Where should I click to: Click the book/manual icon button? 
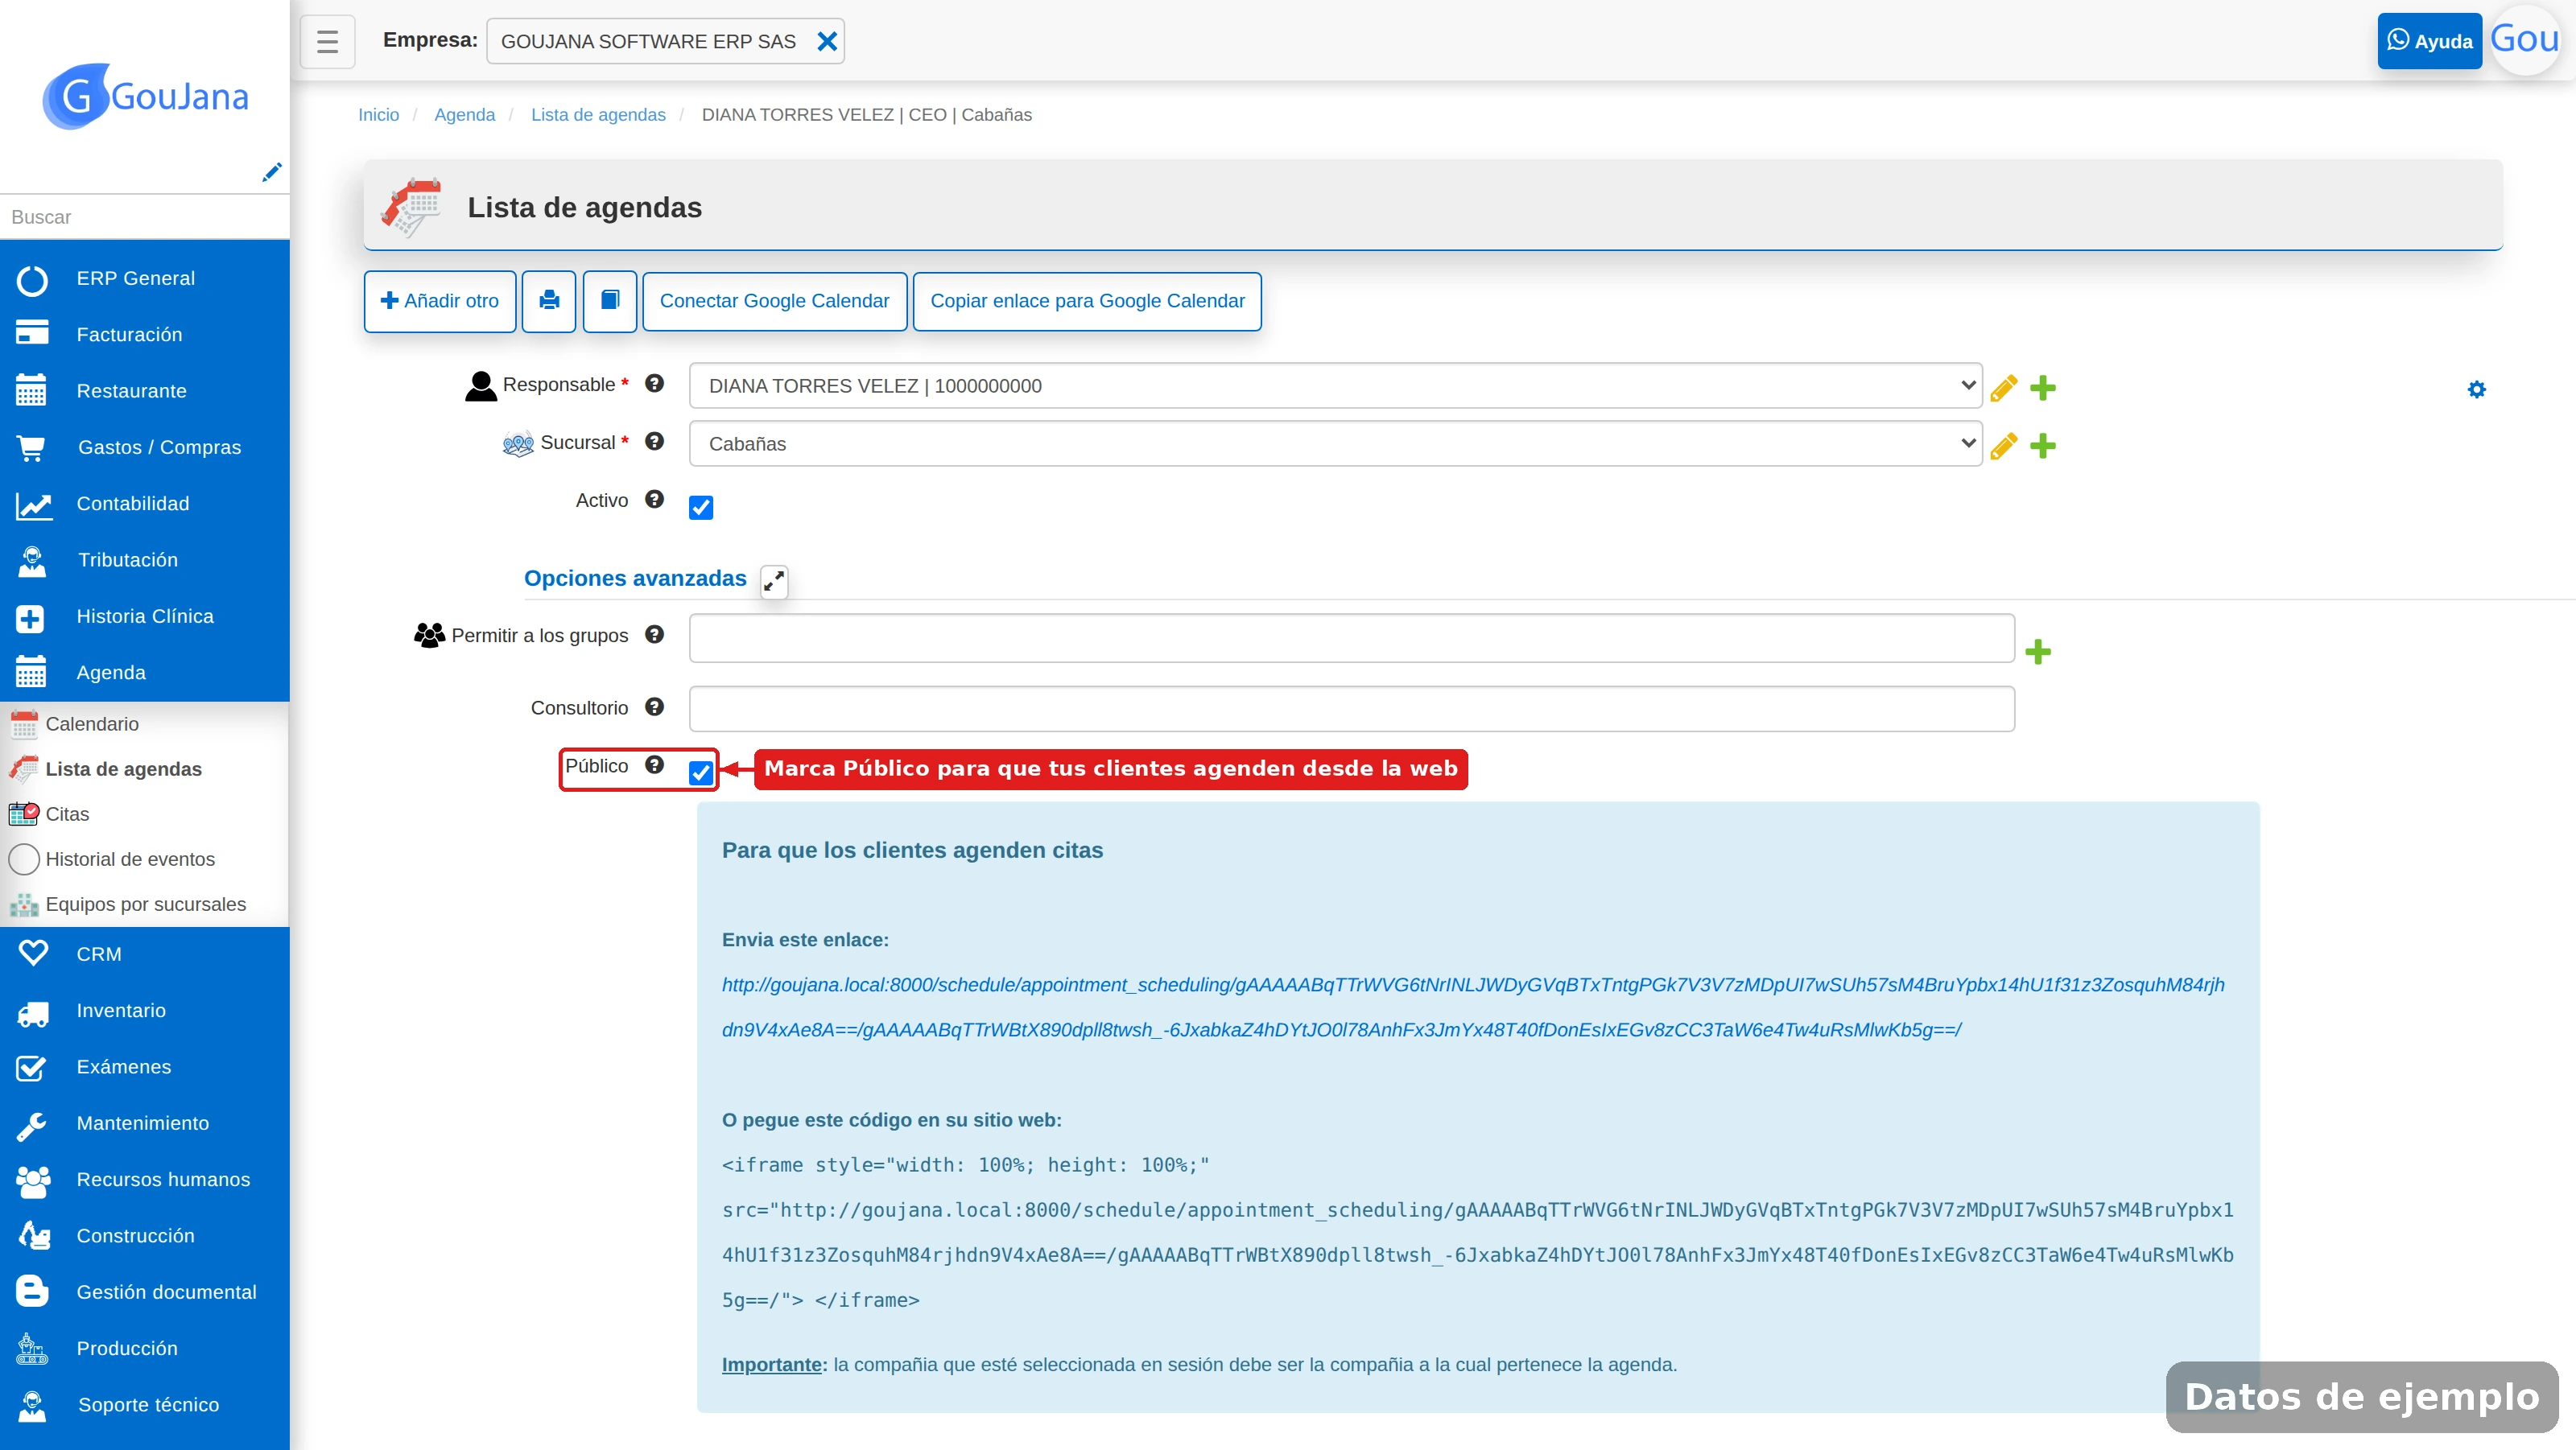tap(610, 301)
